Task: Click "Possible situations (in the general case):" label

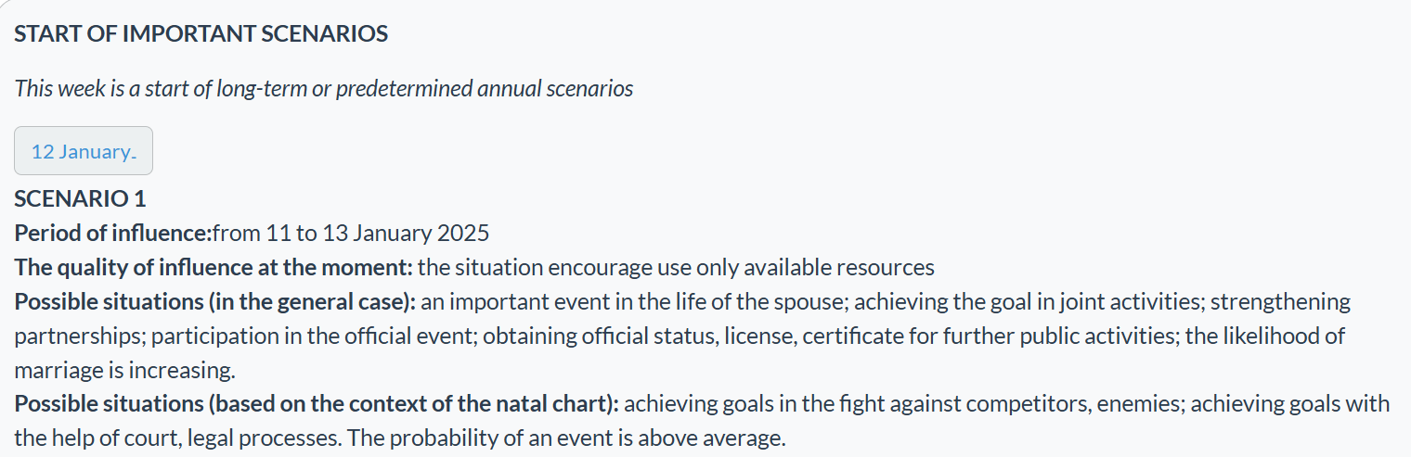Action: tap(215, 302)
